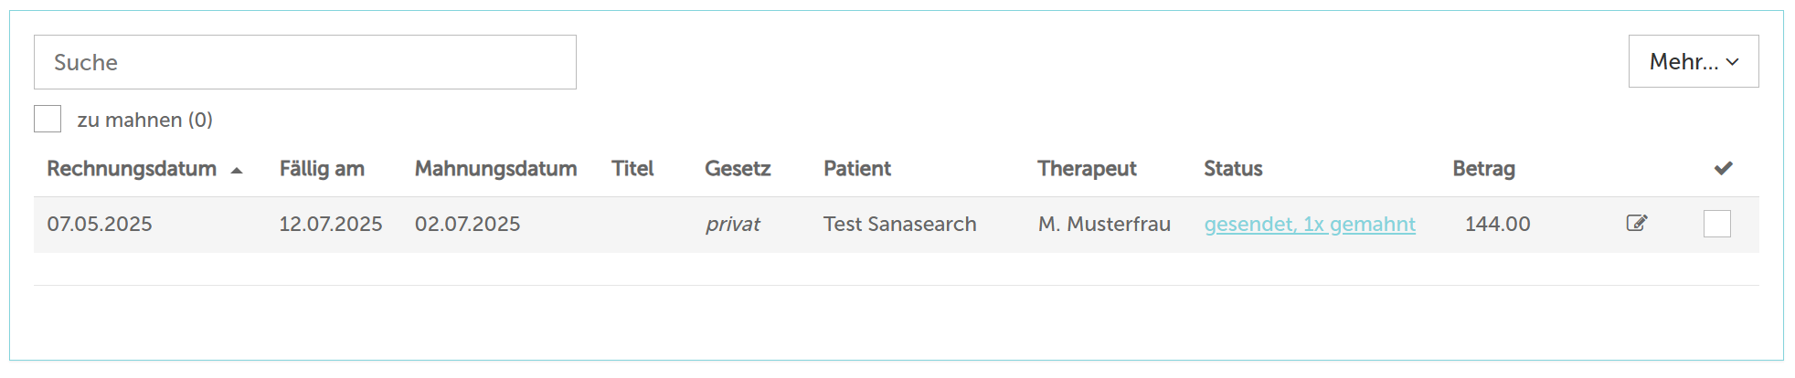The image size is (1795, 378).
Task: Sort by the Status column header
Action: [x=1233, y=169]
